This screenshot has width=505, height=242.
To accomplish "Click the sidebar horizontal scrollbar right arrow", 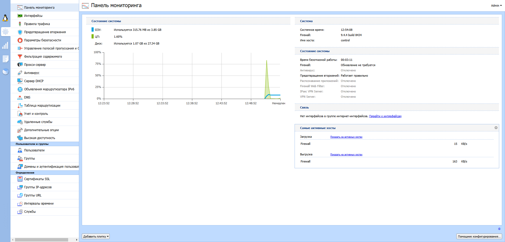I will pyautogui.click(x=77, y=240).
